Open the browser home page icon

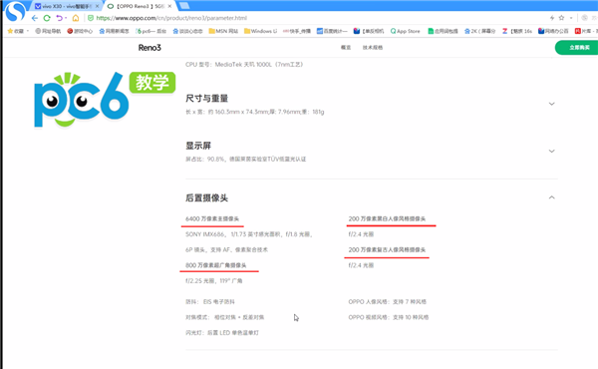tap(76, 18)
